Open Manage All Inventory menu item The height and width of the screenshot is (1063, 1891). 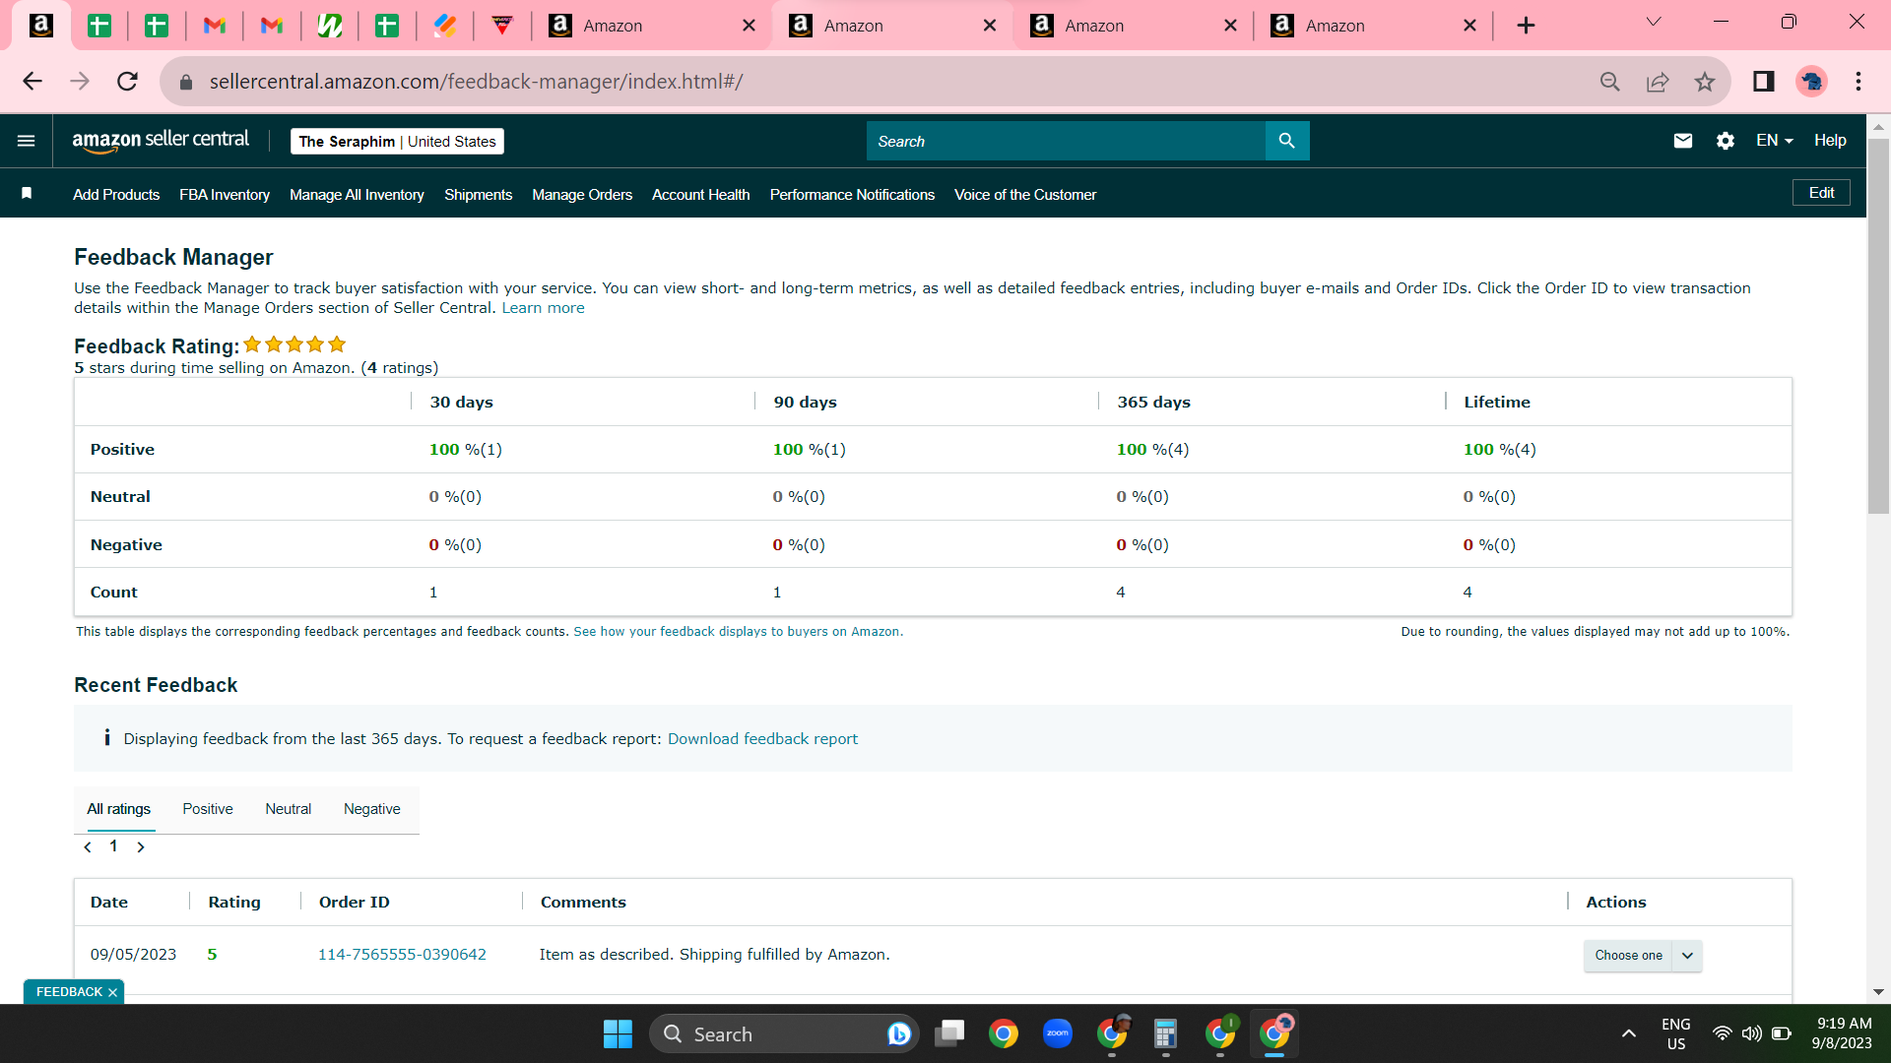point(357,195)
